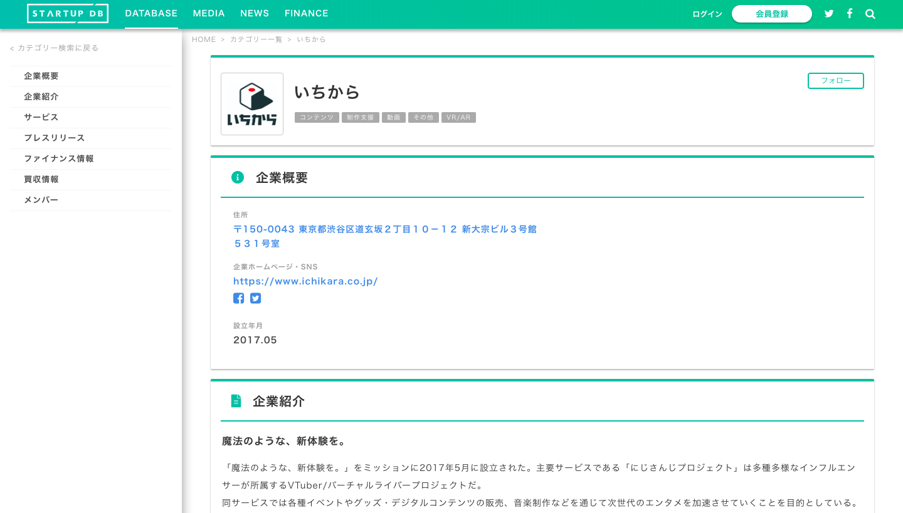Click the いちから breadcrumb
This screenshot has height=513, width=903.
click(311, 39)
